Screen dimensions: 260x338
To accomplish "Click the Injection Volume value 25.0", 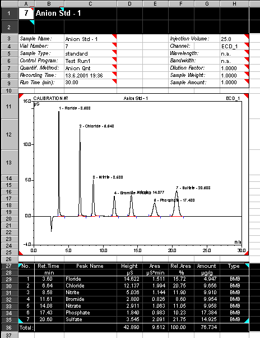I will (x=234, y=39).
